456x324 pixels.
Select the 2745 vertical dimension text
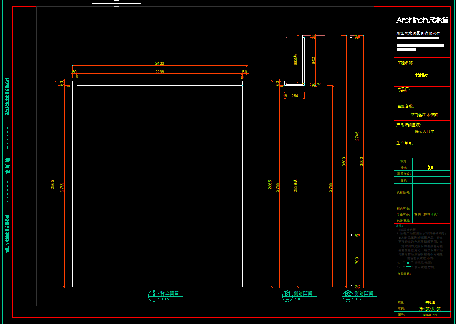(357, 136)
